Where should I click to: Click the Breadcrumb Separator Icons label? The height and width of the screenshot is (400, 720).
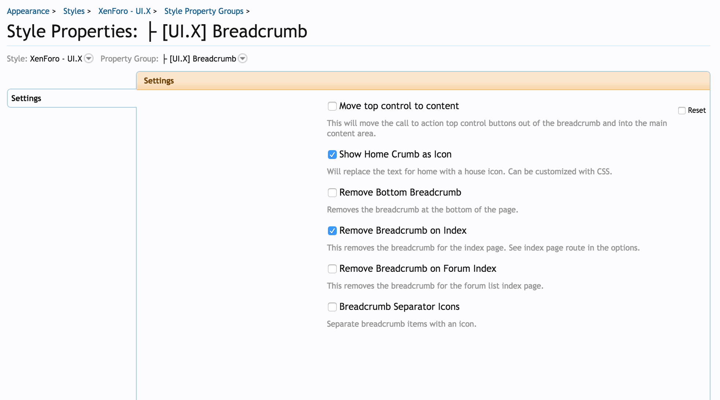pos(399,307)
